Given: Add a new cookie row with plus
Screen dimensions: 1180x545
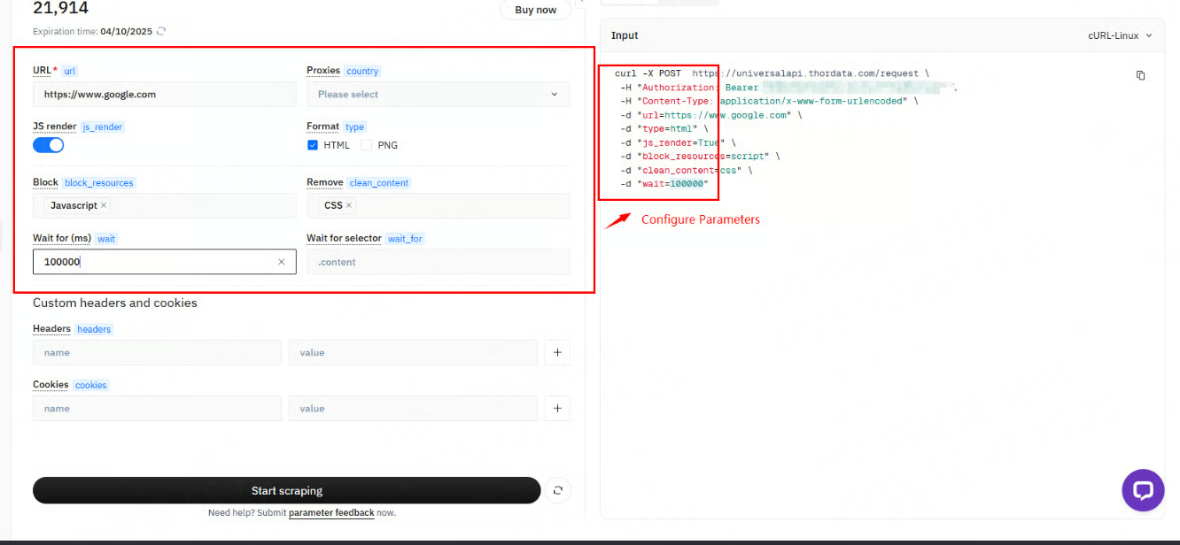Looking at the screenshot, I should coord(557,408).
